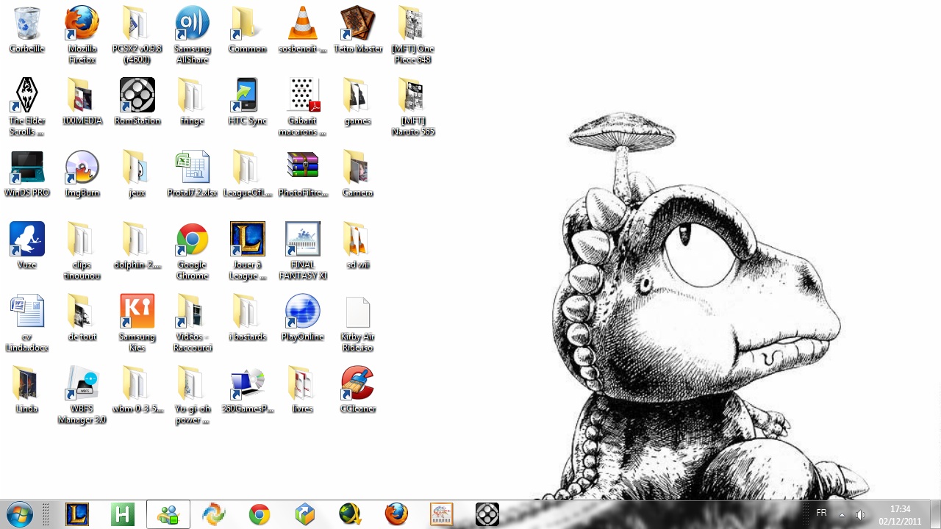The height and width of the screenshot is (529, 941).
Task: Open the sd wii folder
Action: (358, 245)
